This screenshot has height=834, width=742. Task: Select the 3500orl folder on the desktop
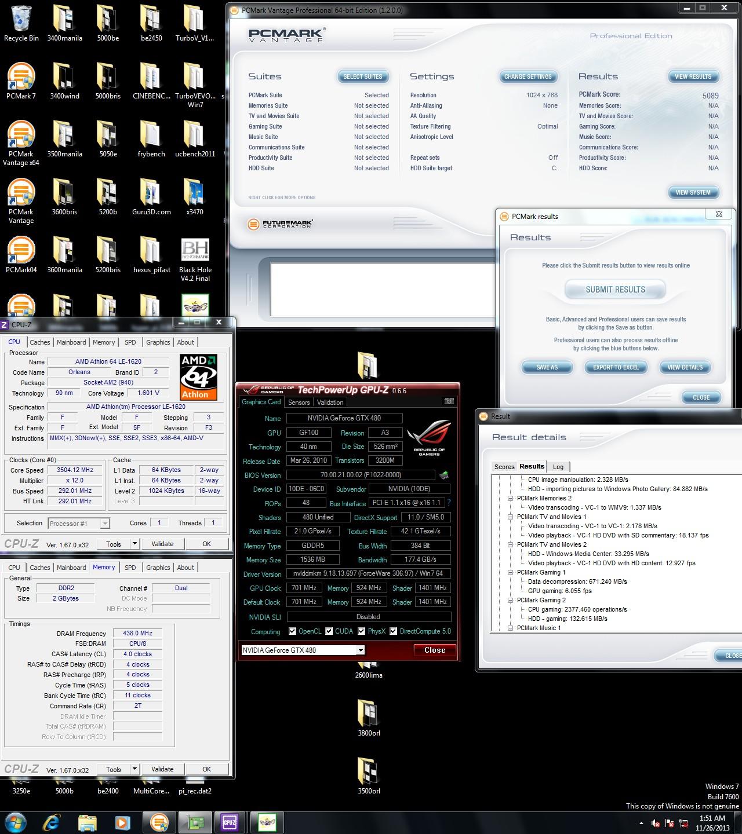tap(369, 776)
